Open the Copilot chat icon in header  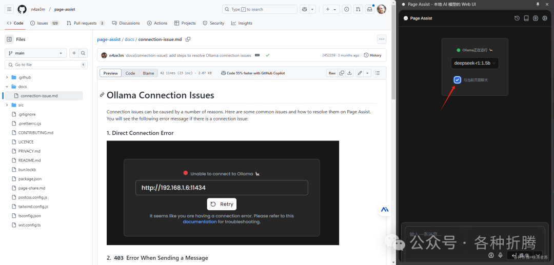(305, 10)
